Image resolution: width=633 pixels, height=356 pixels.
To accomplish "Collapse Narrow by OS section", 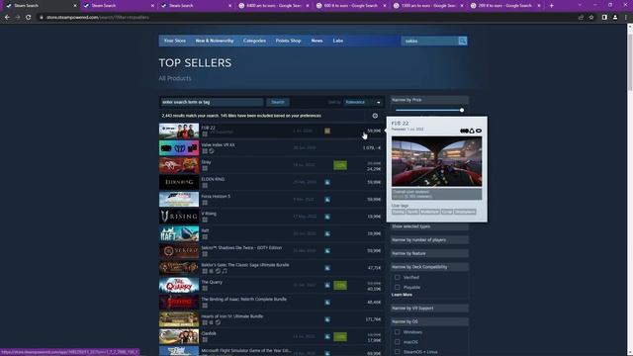I will (x=429, y=321).
